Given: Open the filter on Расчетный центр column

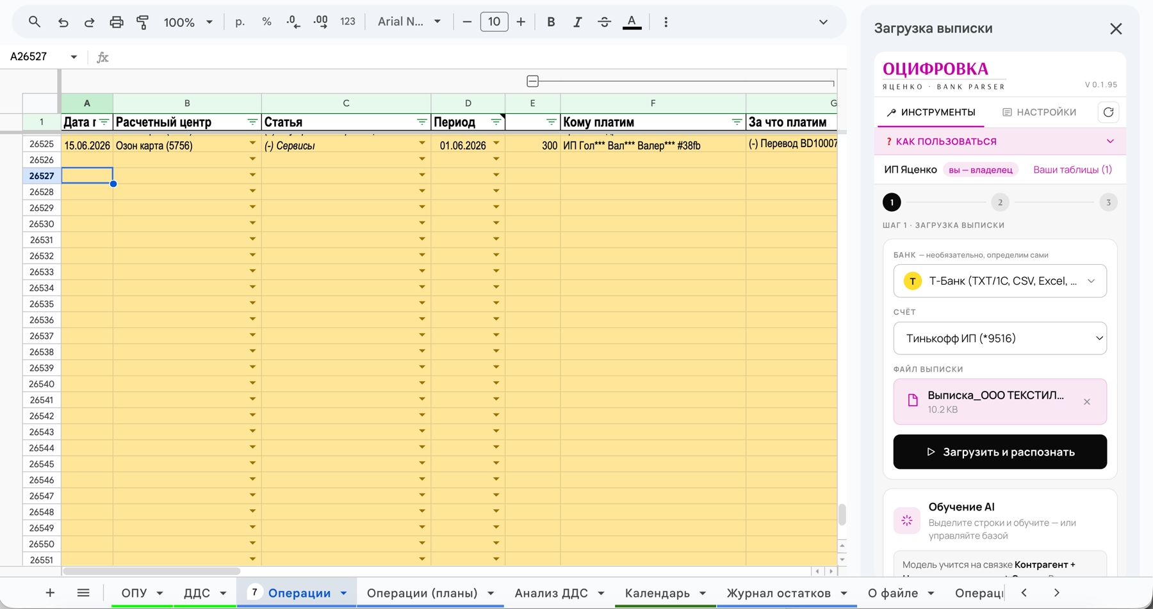Looking at the screenshot, I should coord(252,122).
